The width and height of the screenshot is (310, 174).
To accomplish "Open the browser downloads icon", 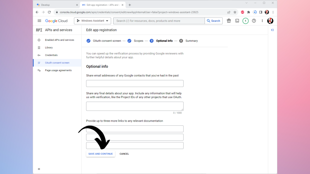I will (x=255, y=12).
